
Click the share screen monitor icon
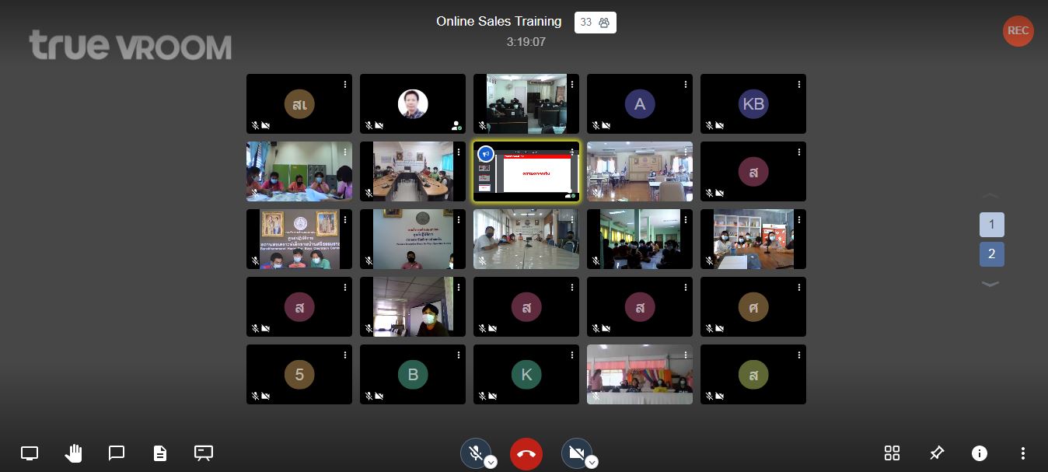pos(30,453)
